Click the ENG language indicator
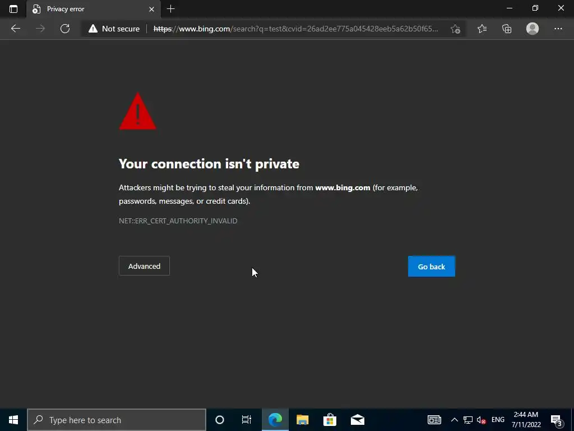This screenshot has height=431, width=574. point(498,420)
